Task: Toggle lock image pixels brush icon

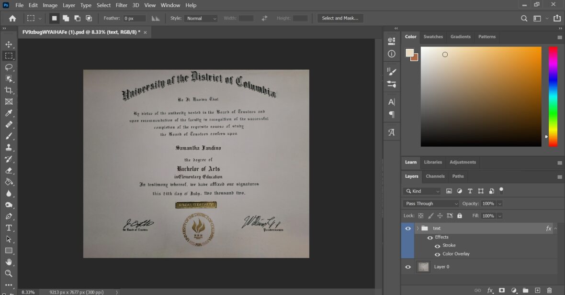Action: [x=430, y=216]
